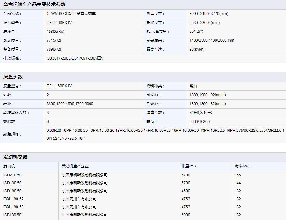Screen dimensions: 286x220
Task: Select the 5900 displacement value for ISB180 50
Action: (x=186, y=215)
